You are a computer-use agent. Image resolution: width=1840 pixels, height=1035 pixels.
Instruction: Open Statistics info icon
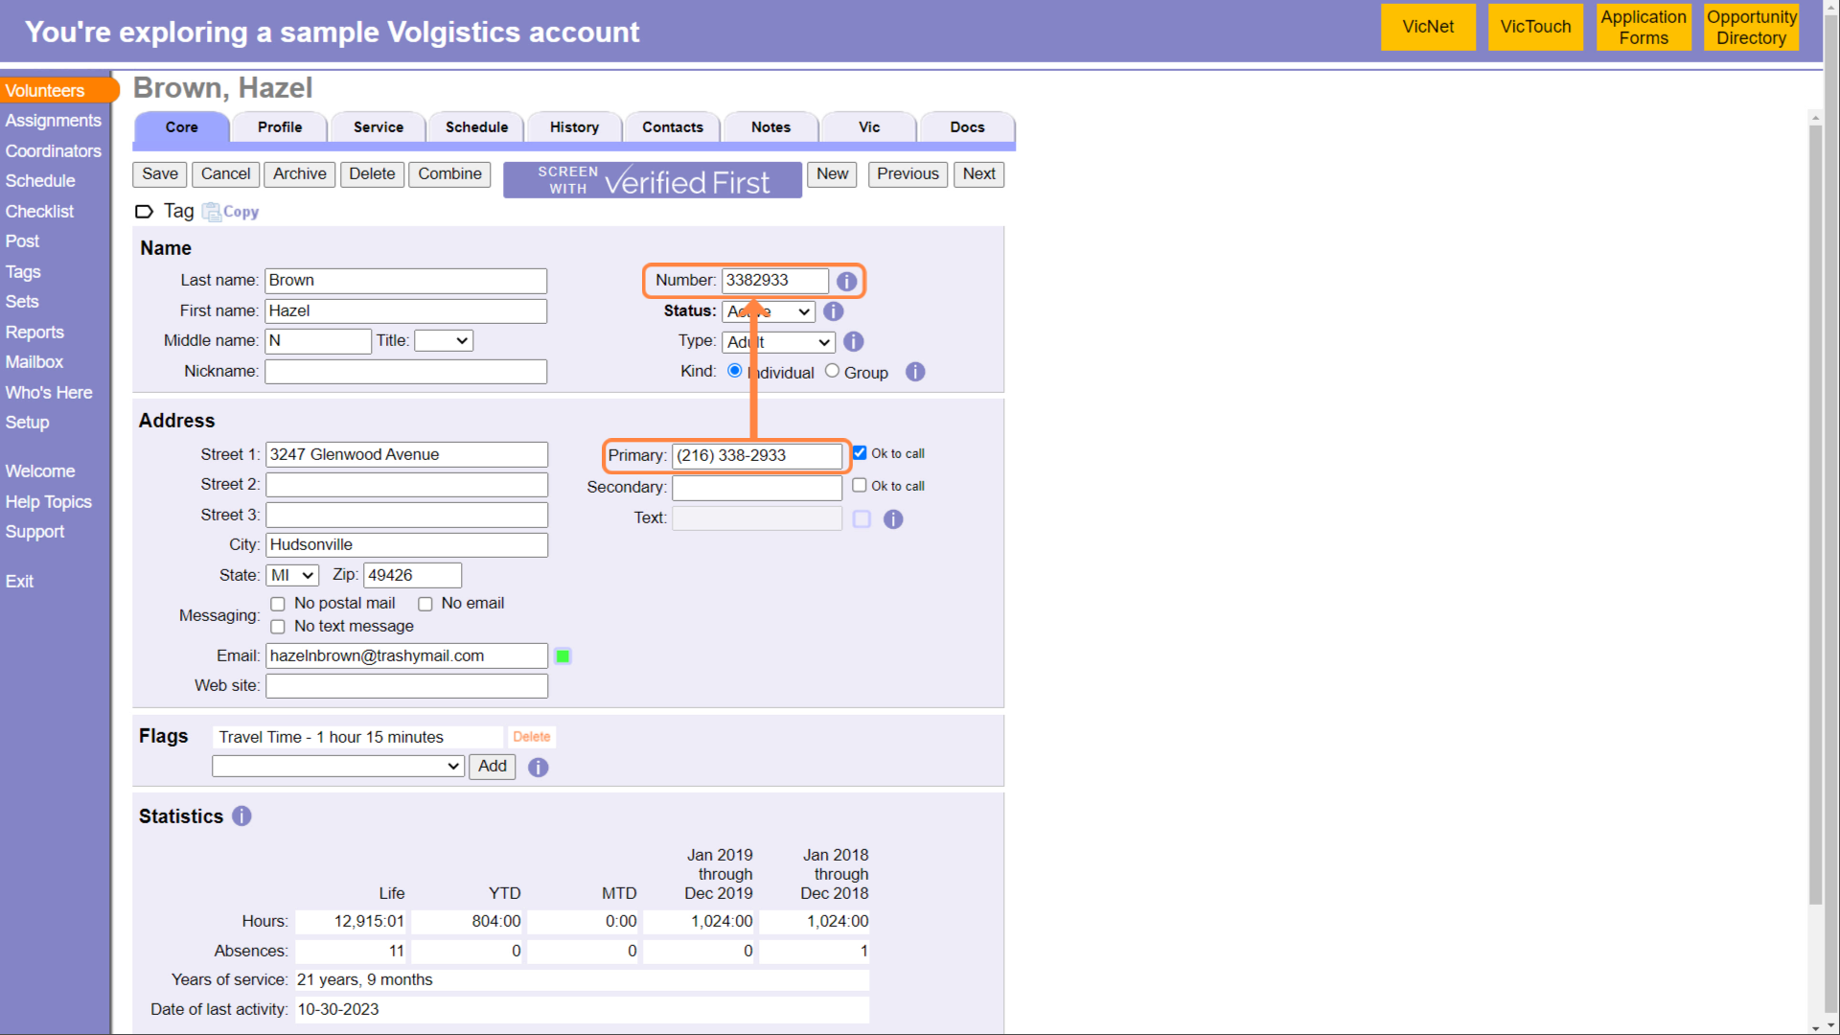(x=241, y=816)
